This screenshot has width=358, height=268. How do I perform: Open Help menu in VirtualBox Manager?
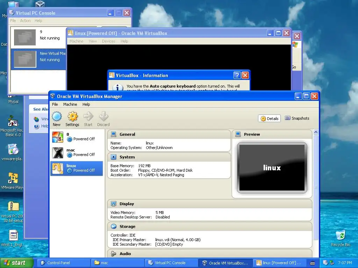[x=86, y=104]
